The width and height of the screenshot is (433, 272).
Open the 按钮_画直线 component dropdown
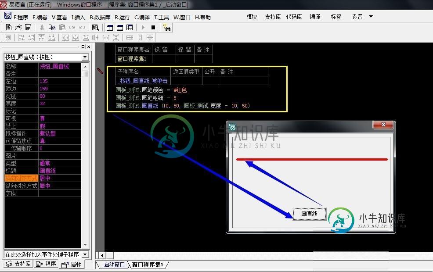[85, 57]
